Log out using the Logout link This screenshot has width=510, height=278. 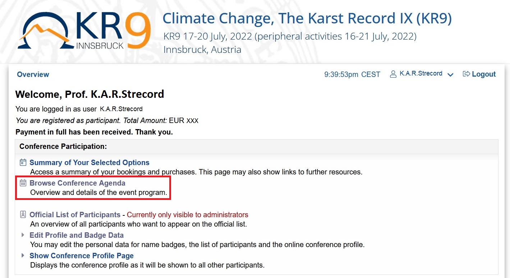pos(484,74)
